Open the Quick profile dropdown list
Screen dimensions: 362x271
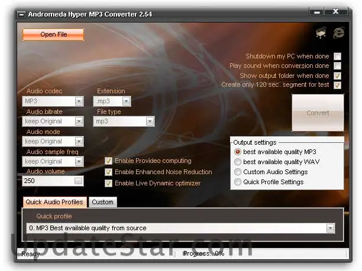pos(330,228)
